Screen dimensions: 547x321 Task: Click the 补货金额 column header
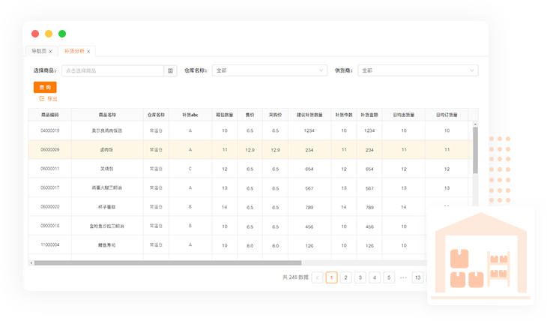(369, 115)
